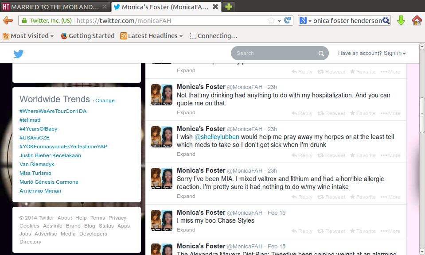
Task: Switch to the Married to the Mob tab
Action: pos(55,7)
